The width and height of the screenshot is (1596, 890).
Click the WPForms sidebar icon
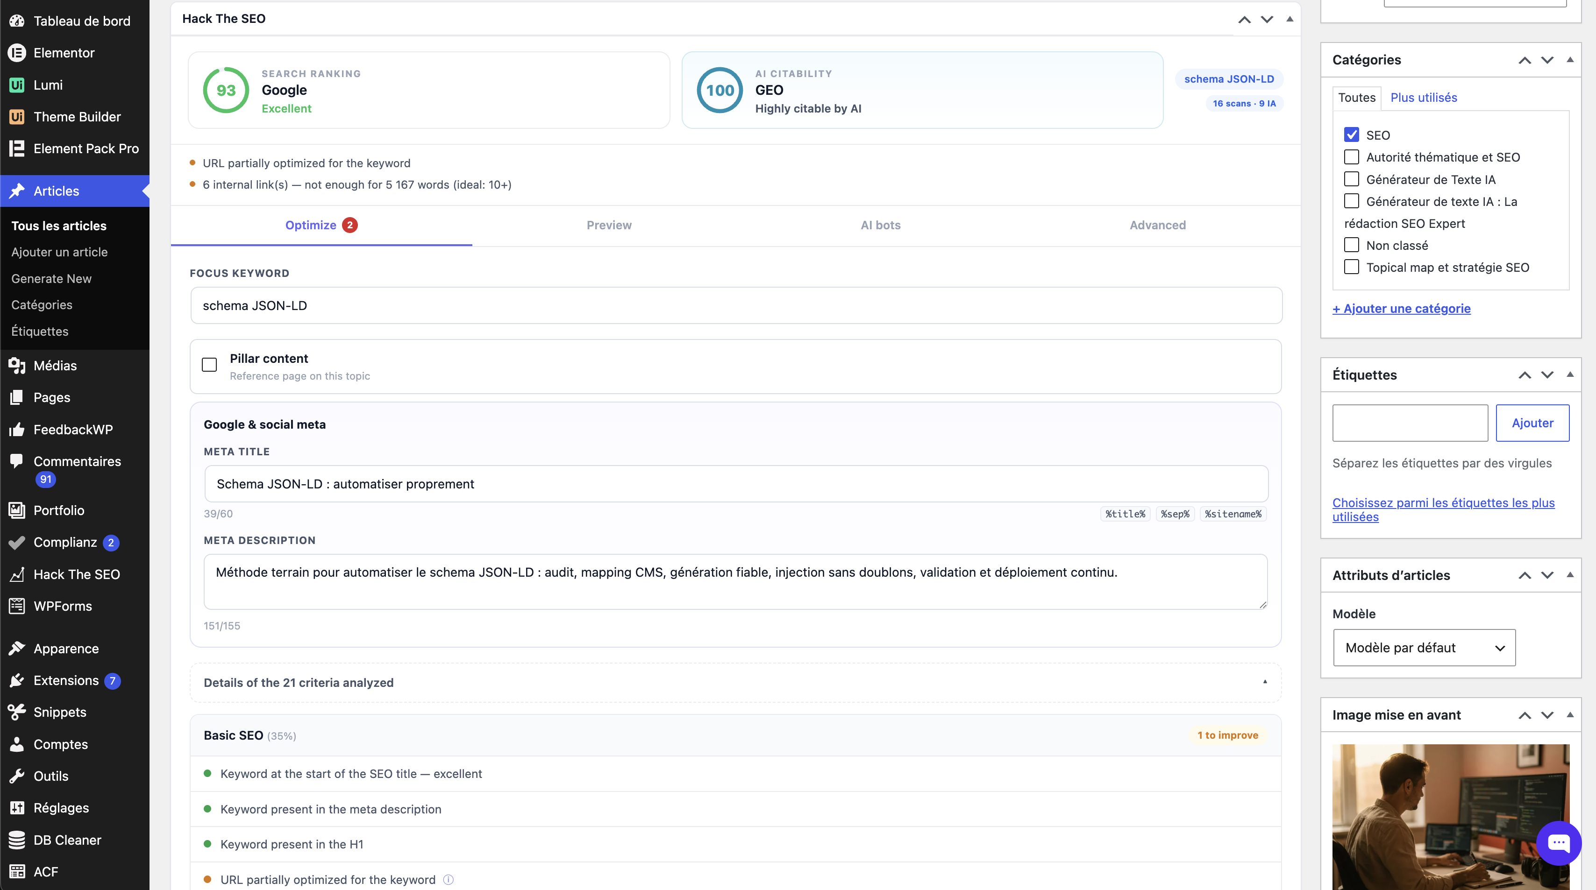17,606
